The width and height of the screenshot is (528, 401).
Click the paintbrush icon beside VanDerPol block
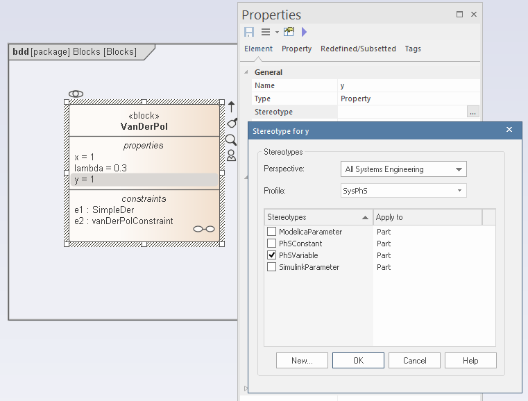pyautogui.click(x=232, y=123)
